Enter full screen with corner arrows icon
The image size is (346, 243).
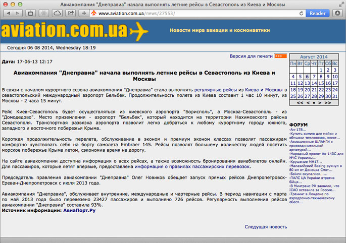[341, 5]
